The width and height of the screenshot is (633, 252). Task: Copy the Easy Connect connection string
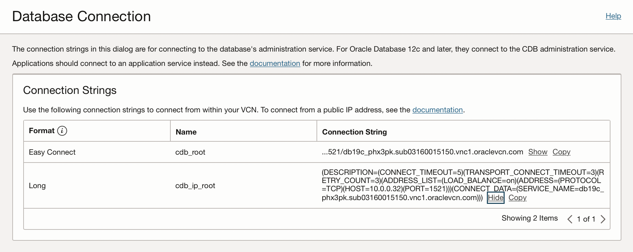(561, 152)
